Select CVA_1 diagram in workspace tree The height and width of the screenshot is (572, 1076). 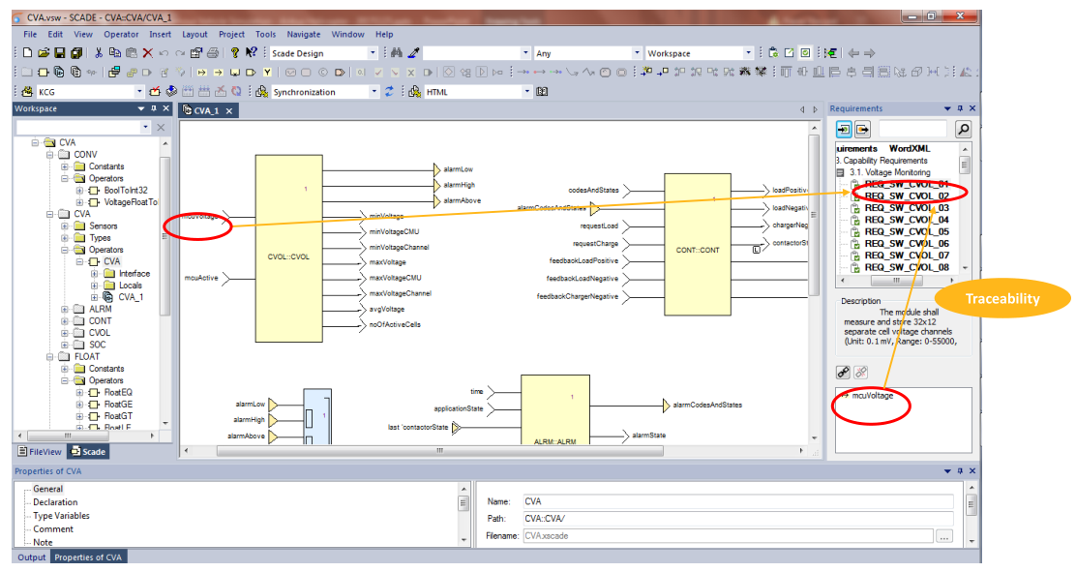pos(131,296)
